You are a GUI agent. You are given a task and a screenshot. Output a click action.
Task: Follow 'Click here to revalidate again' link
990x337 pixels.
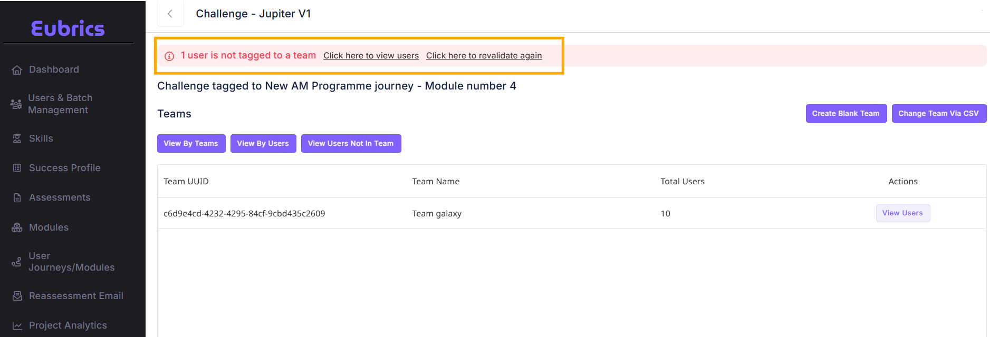(484, 56)
